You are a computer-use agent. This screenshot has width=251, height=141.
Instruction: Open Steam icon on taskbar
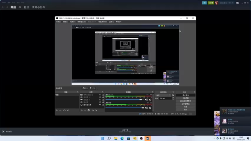(x=147, y=138)
